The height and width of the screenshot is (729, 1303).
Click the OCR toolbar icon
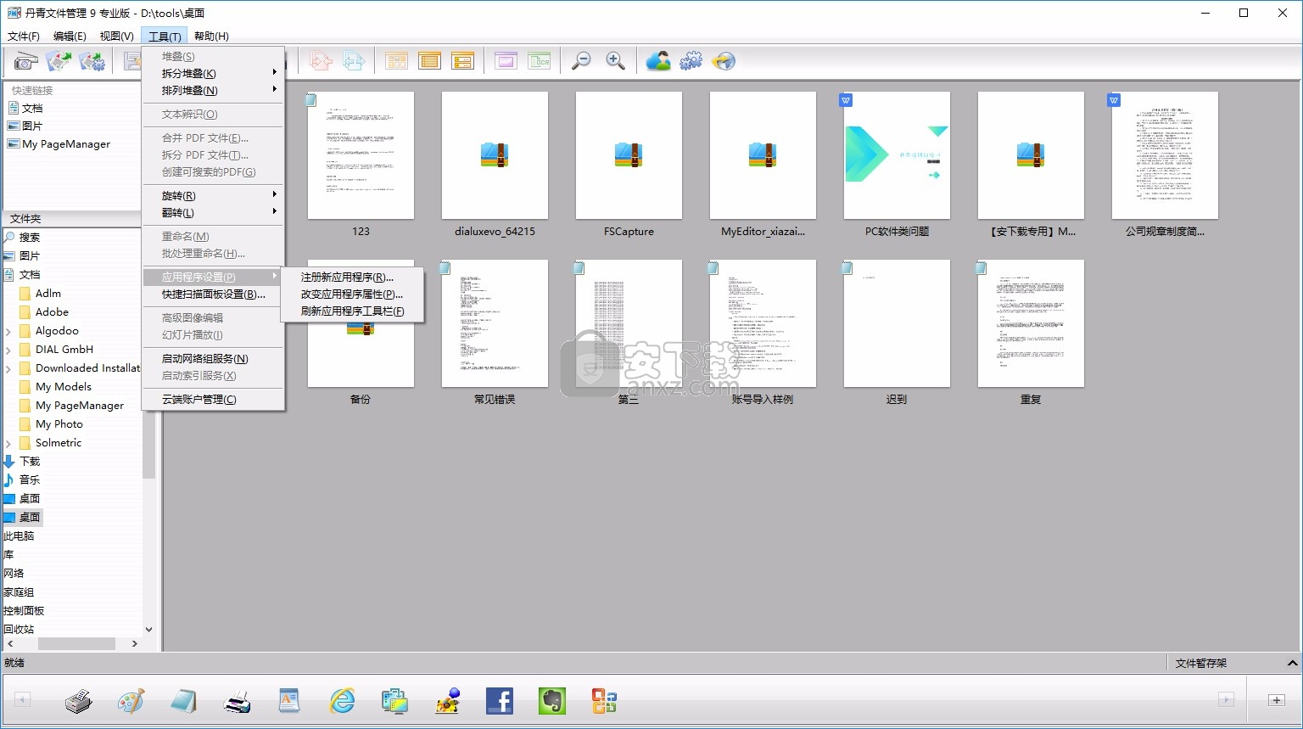[x=540, y=61]
